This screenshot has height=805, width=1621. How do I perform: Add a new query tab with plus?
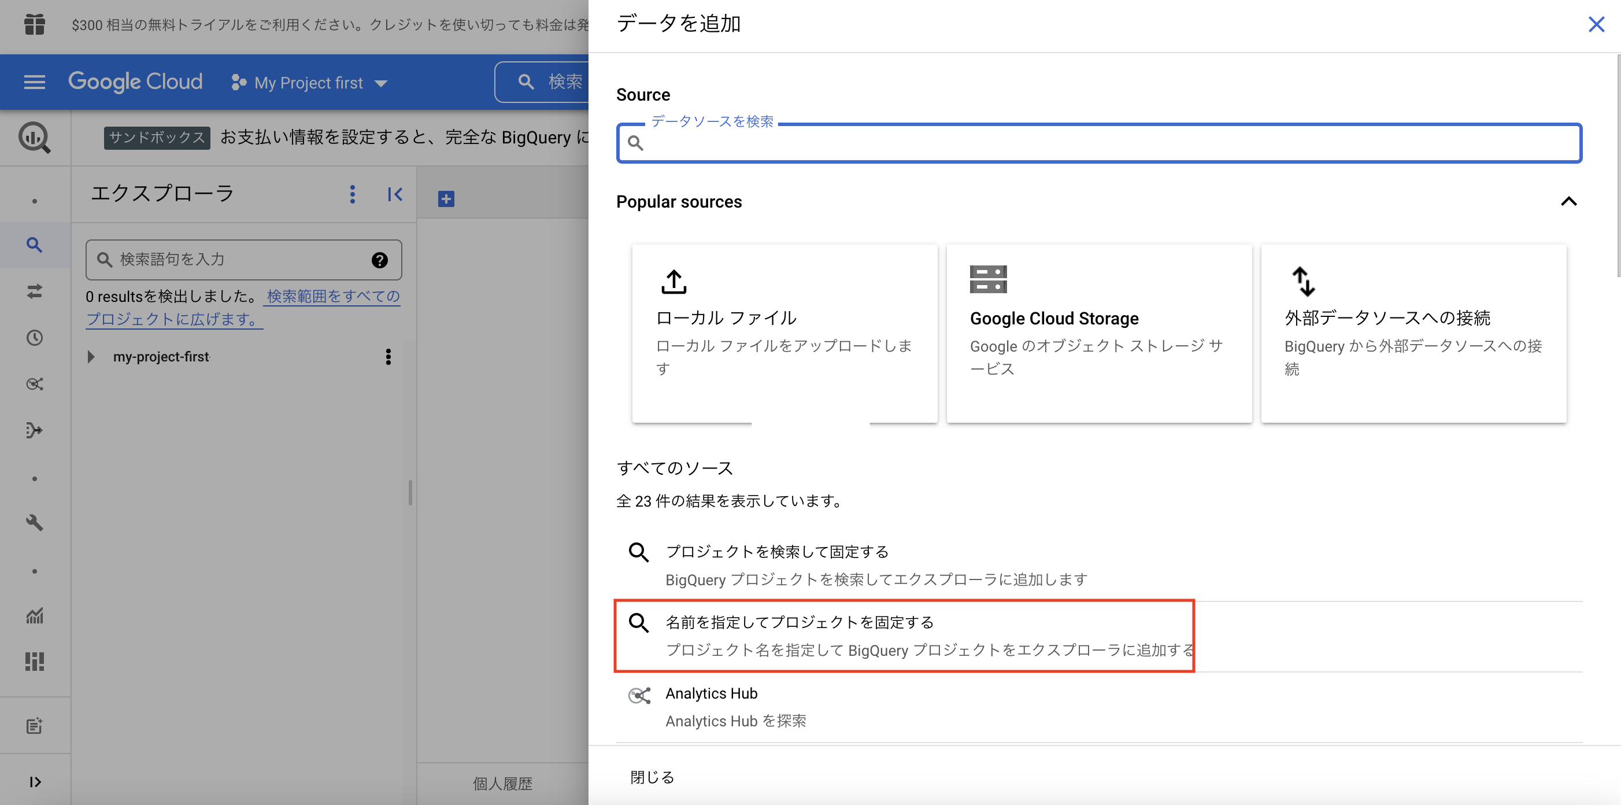point(446,199)
